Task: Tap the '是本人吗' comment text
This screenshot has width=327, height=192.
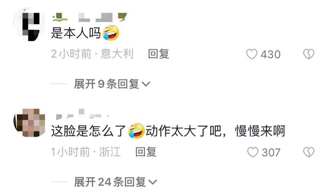Action: (76, 33)
